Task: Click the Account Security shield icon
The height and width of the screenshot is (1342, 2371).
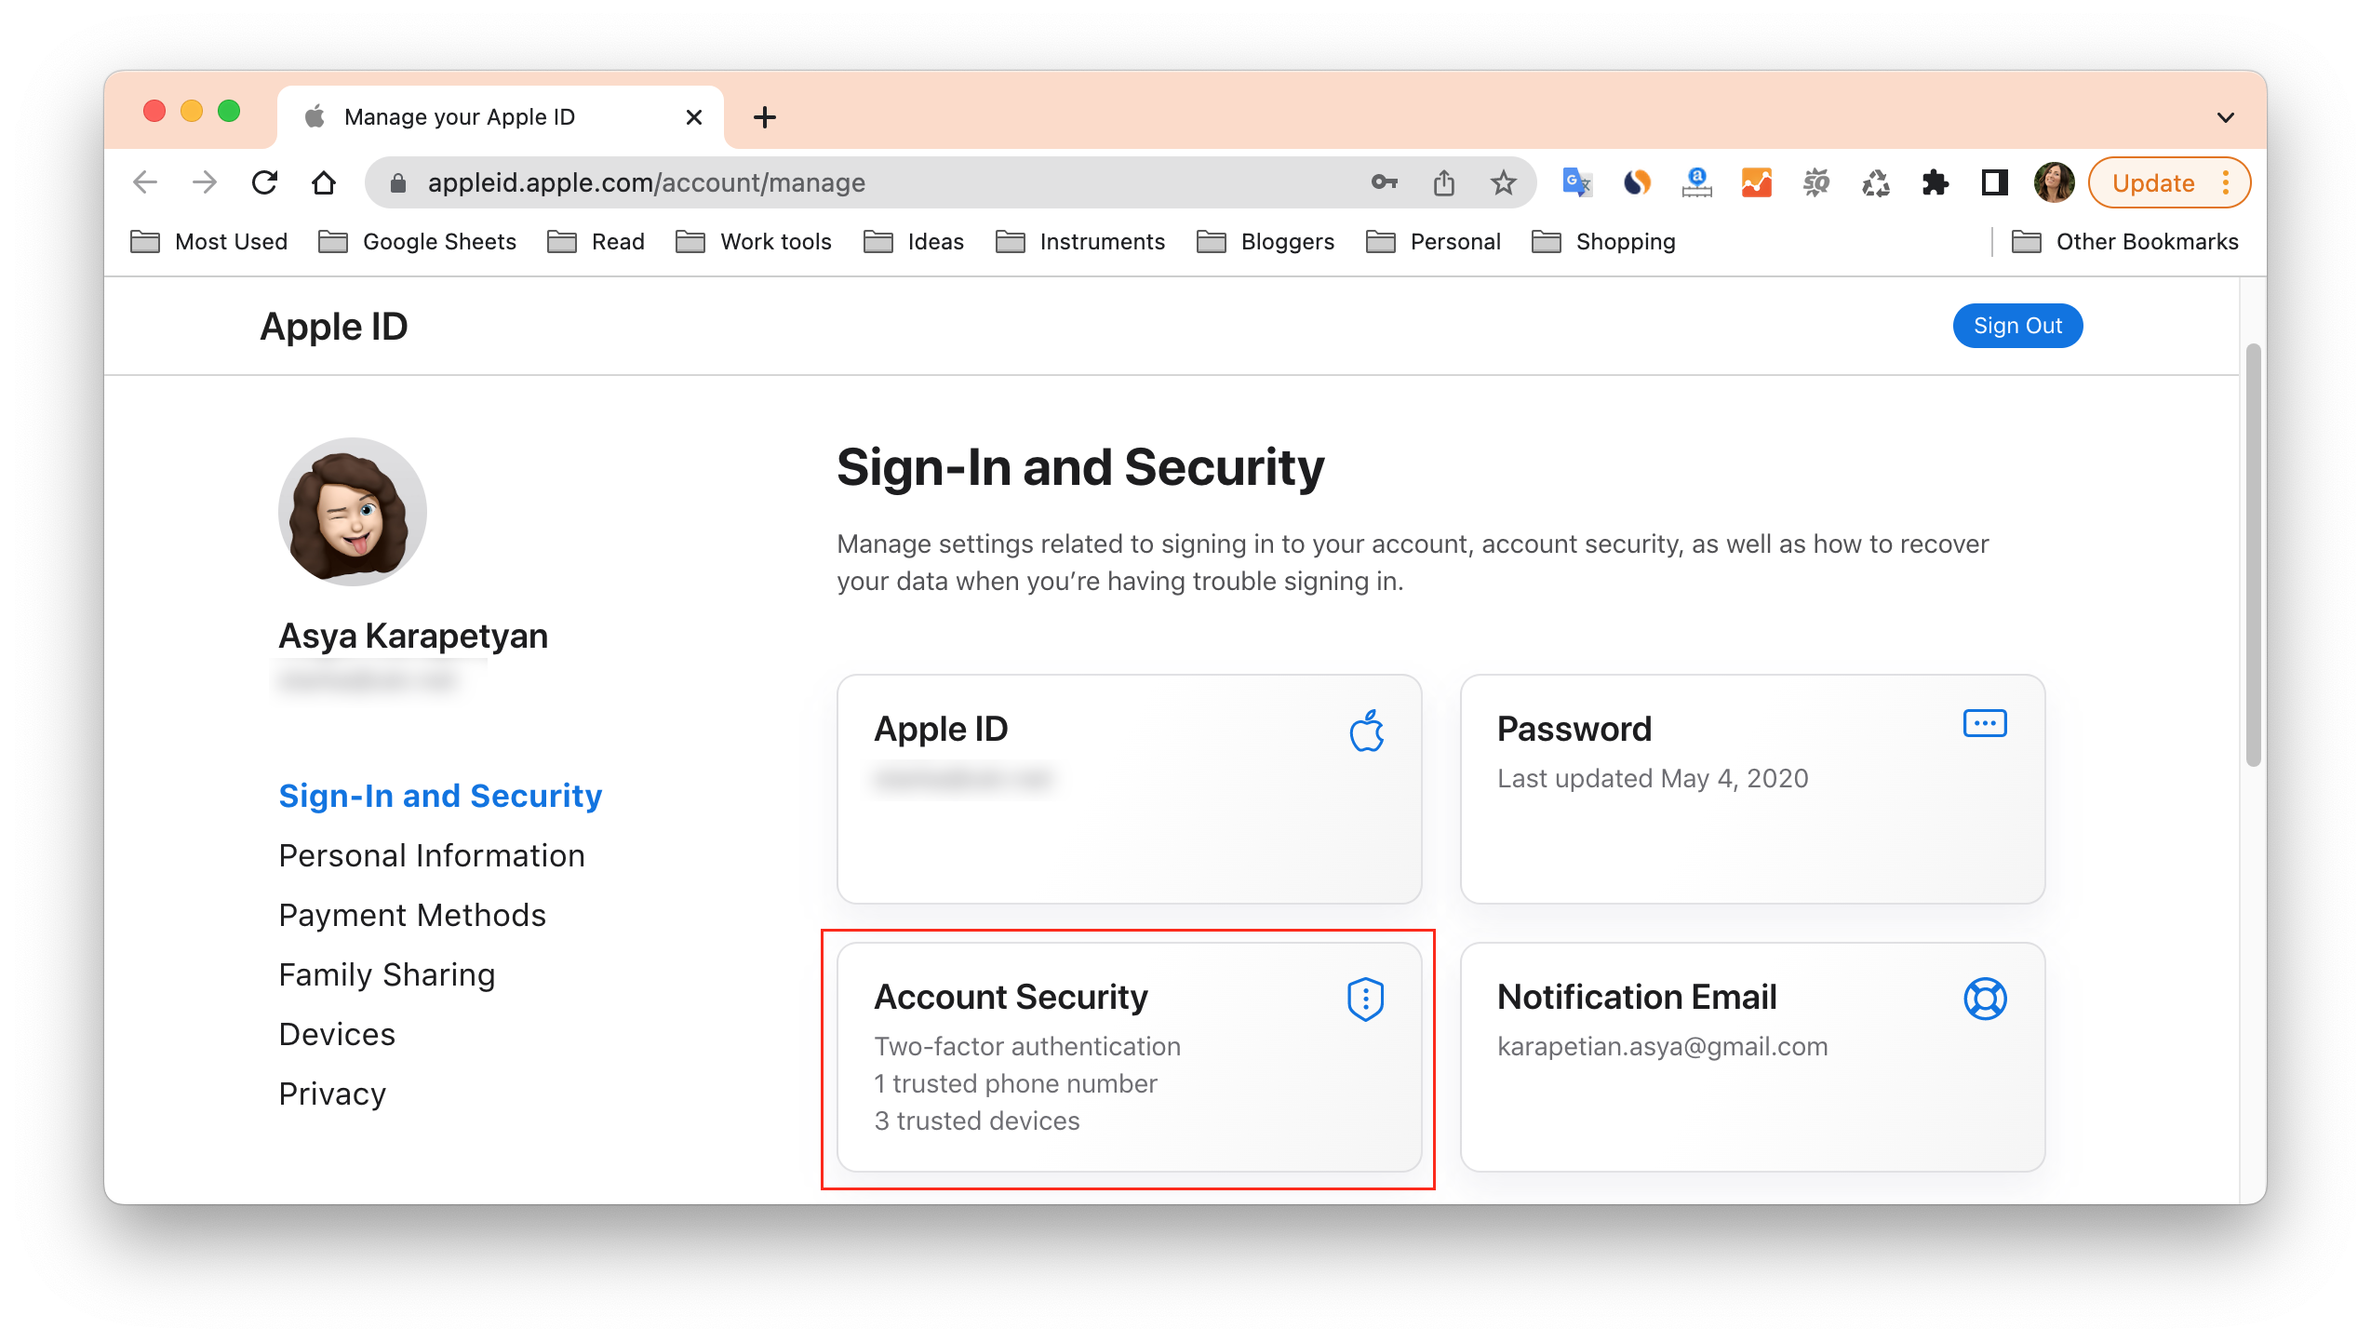Action: (x=1363, y=999)
